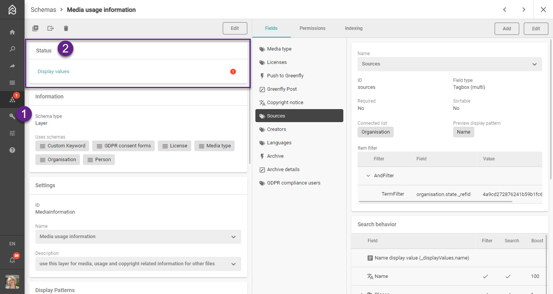
Task: Click the add schema plus icon
Action: (x=35, y=28)
